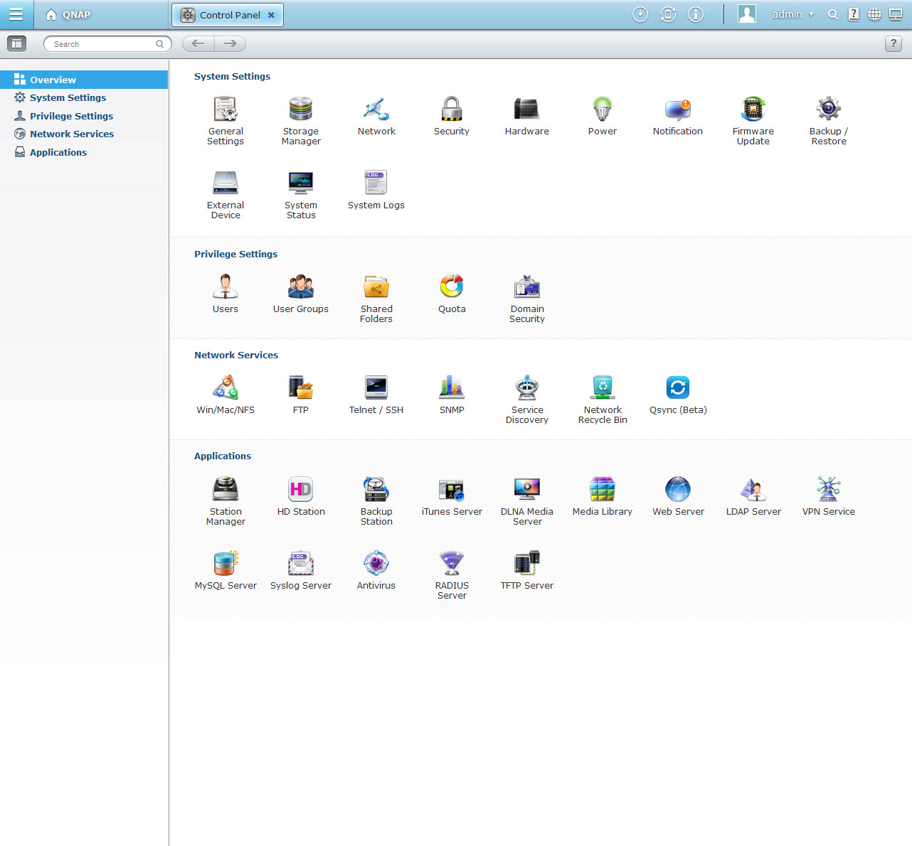The image size is (912, 846).
Task: Click the Search input field
Action: point(103,44)
